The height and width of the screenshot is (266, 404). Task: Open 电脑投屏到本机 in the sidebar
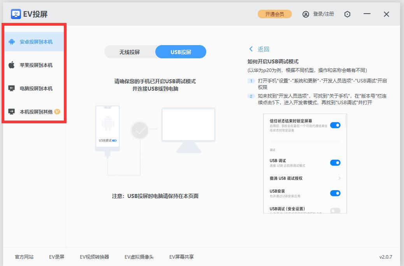tap(34, 88)
